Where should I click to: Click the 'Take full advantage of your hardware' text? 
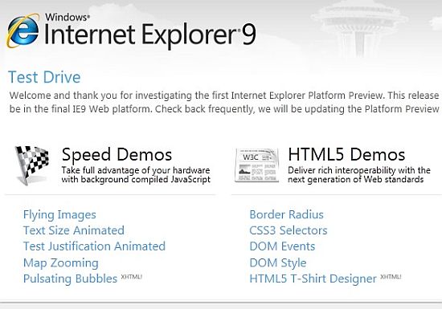coord(136,175)
